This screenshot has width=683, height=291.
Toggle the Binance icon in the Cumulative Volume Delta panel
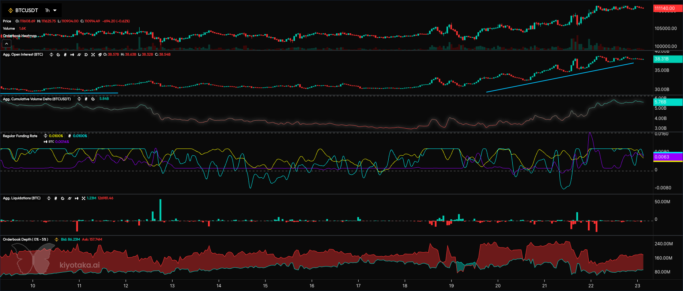click(x=79, y=99)
